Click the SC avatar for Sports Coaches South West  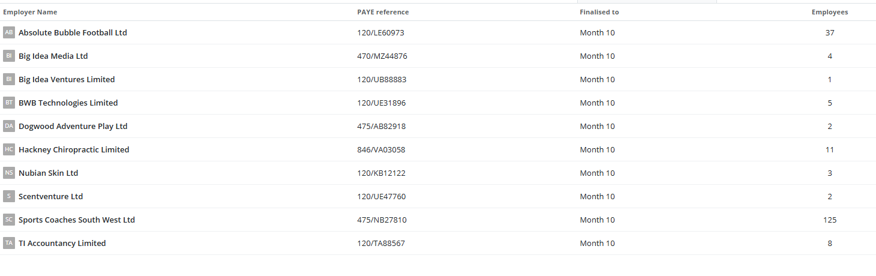click(x=8, y=220)
